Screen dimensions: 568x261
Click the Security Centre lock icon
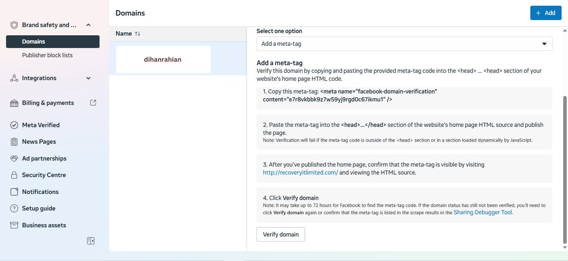14,175
